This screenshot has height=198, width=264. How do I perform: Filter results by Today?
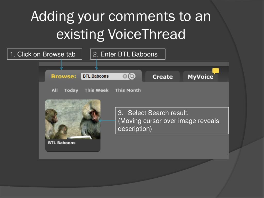click(x=71, y=90)
